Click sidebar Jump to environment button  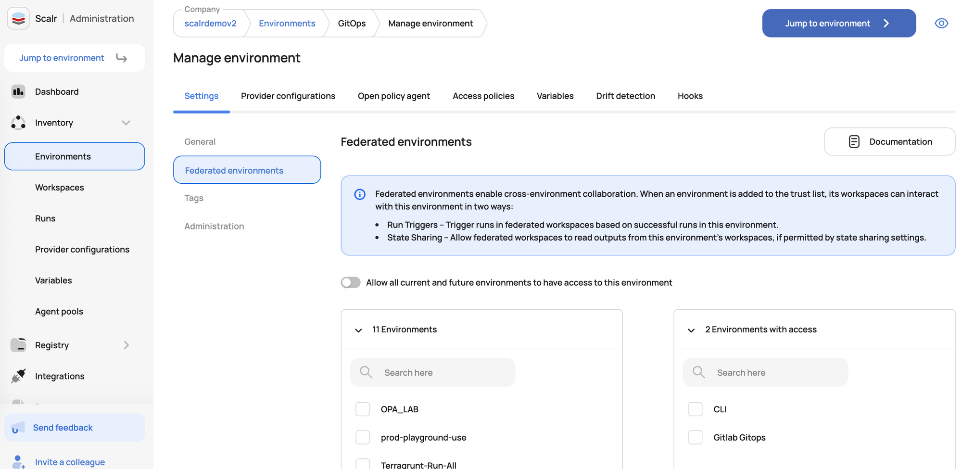pos(75,58)
